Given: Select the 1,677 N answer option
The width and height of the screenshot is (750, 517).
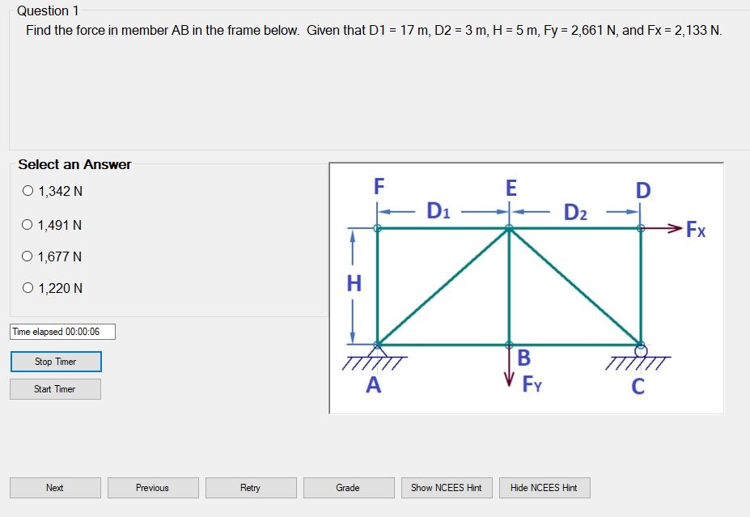Looking at the screenshot, I should coord(26,256).
